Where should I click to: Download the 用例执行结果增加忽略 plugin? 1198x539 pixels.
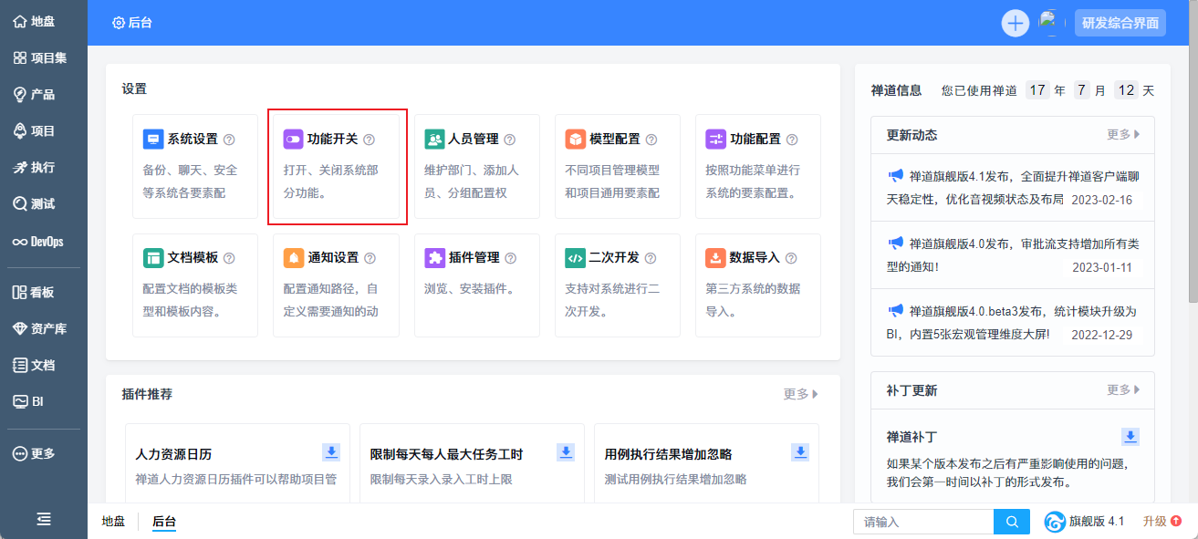[800, 452]
